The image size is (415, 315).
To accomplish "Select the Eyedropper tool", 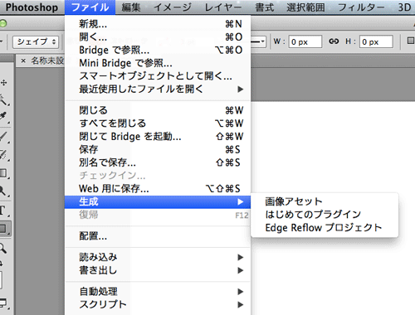I will coord(3,116).
